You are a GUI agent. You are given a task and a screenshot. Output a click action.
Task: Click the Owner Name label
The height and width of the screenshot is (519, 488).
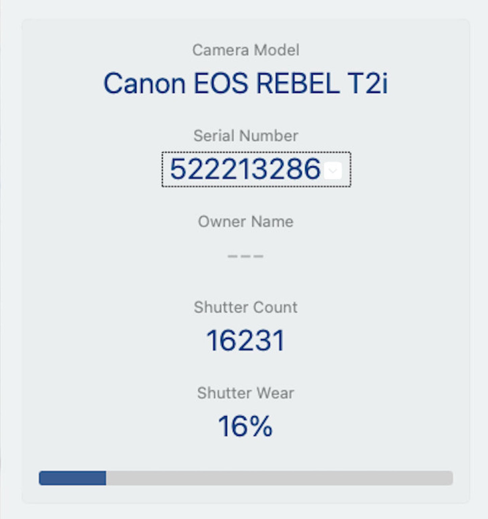point(246,222)
